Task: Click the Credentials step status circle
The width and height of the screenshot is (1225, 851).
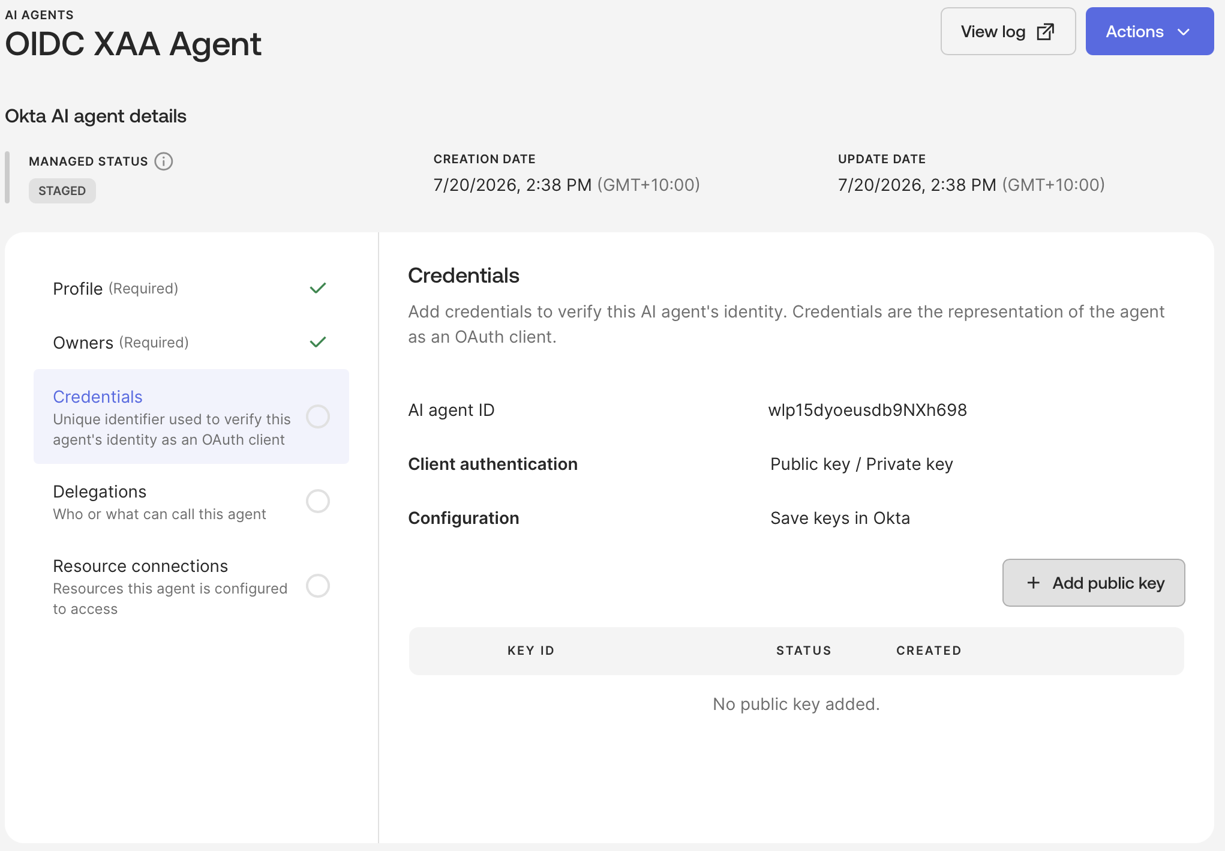Action: (318, 416)
